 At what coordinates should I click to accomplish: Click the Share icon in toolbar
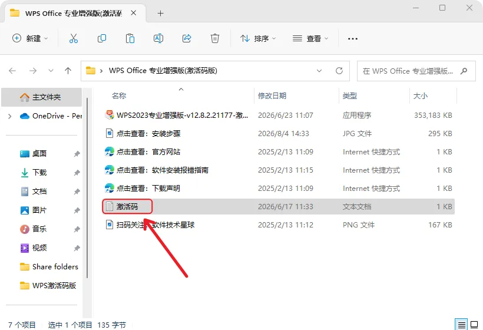click(x=187, y=38)
